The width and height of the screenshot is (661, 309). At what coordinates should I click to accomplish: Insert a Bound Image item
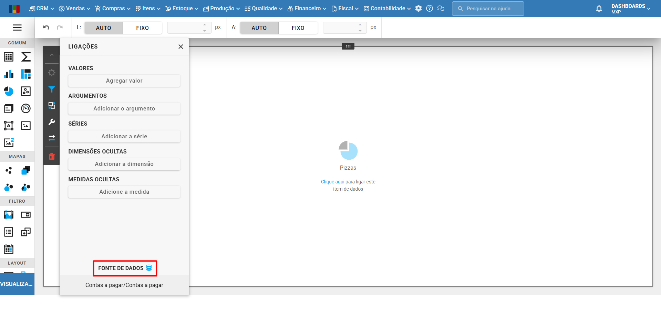9,142
